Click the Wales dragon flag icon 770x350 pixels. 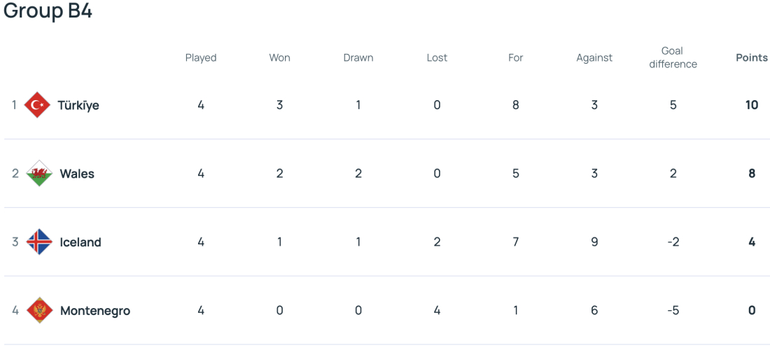(39, 174)
